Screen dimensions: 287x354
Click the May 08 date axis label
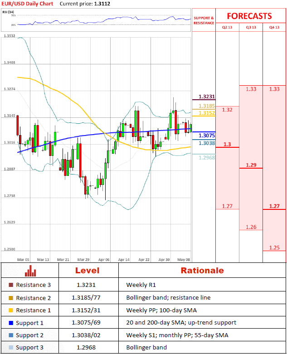coord(184,260)
